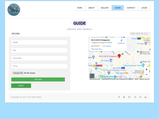Open the Instagram footer icon
This screenshot has width=159, height=119.
click(x=140, y=97)
